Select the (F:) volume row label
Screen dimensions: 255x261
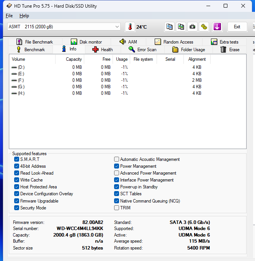coord(21,80)
